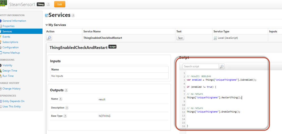Image resolution: width=282 pixels, height=134 pixels.
Task: Click help icon next to Services heading
Action: pyautogui.click(x=73, y=16)
